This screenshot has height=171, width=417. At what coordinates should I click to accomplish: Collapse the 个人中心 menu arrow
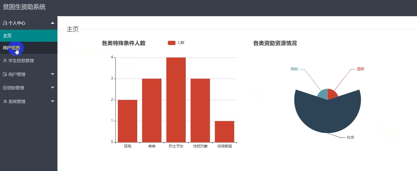tap(52, 23)
